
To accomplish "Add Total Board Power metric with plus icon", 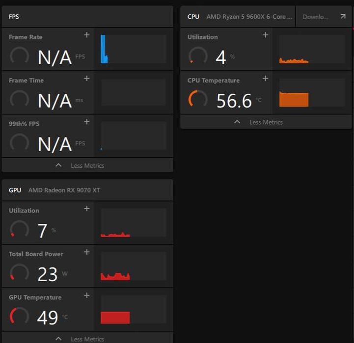I will coord(87,252).
